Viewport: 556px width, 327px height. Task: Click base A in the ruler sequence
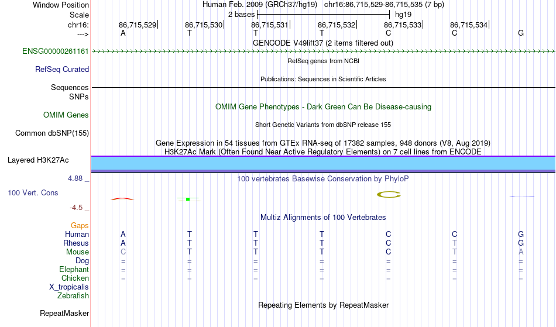click(123, 33)
